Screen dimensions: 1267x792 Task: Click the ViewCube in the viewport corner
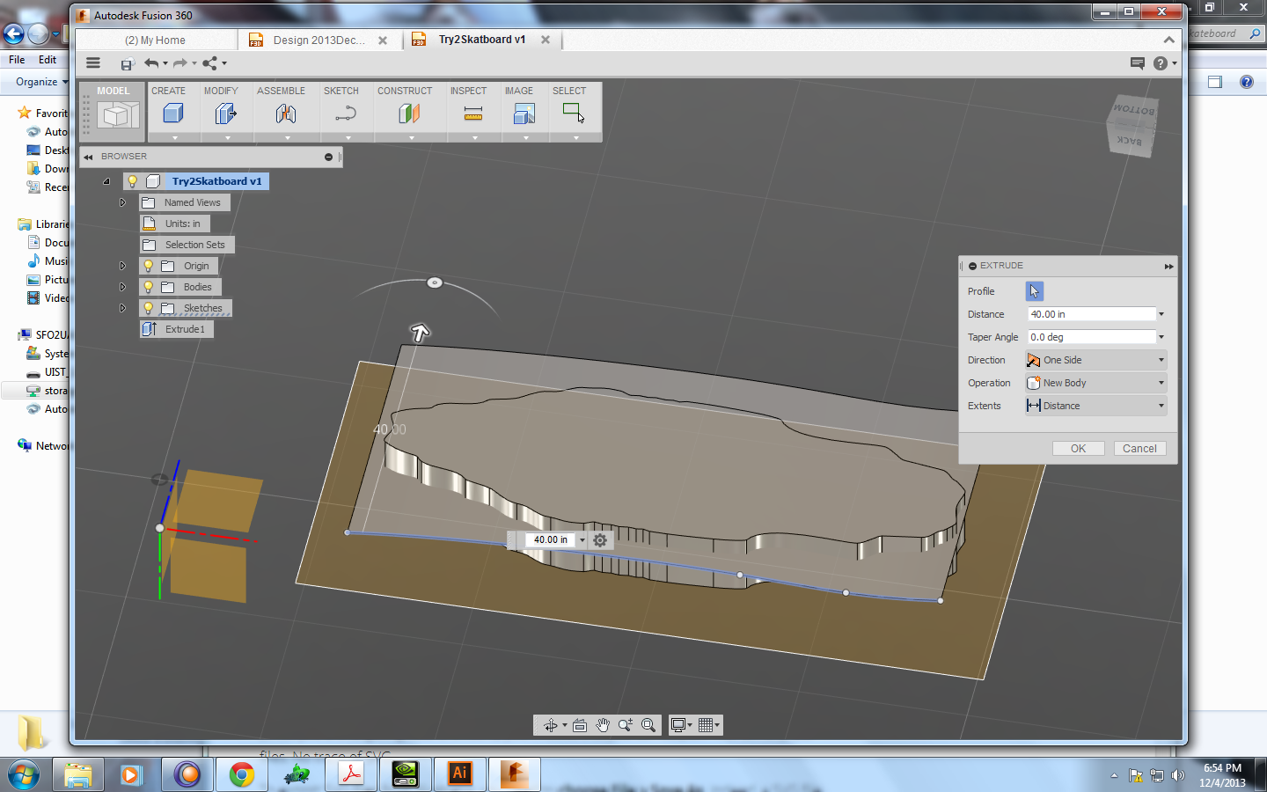click(1132, 125)
